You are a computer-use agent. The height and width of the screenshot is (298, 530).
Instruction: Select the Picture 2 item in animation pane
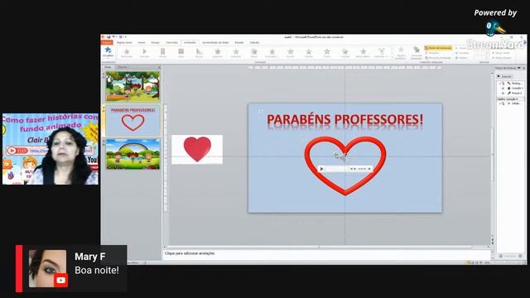tap(510, 93)
